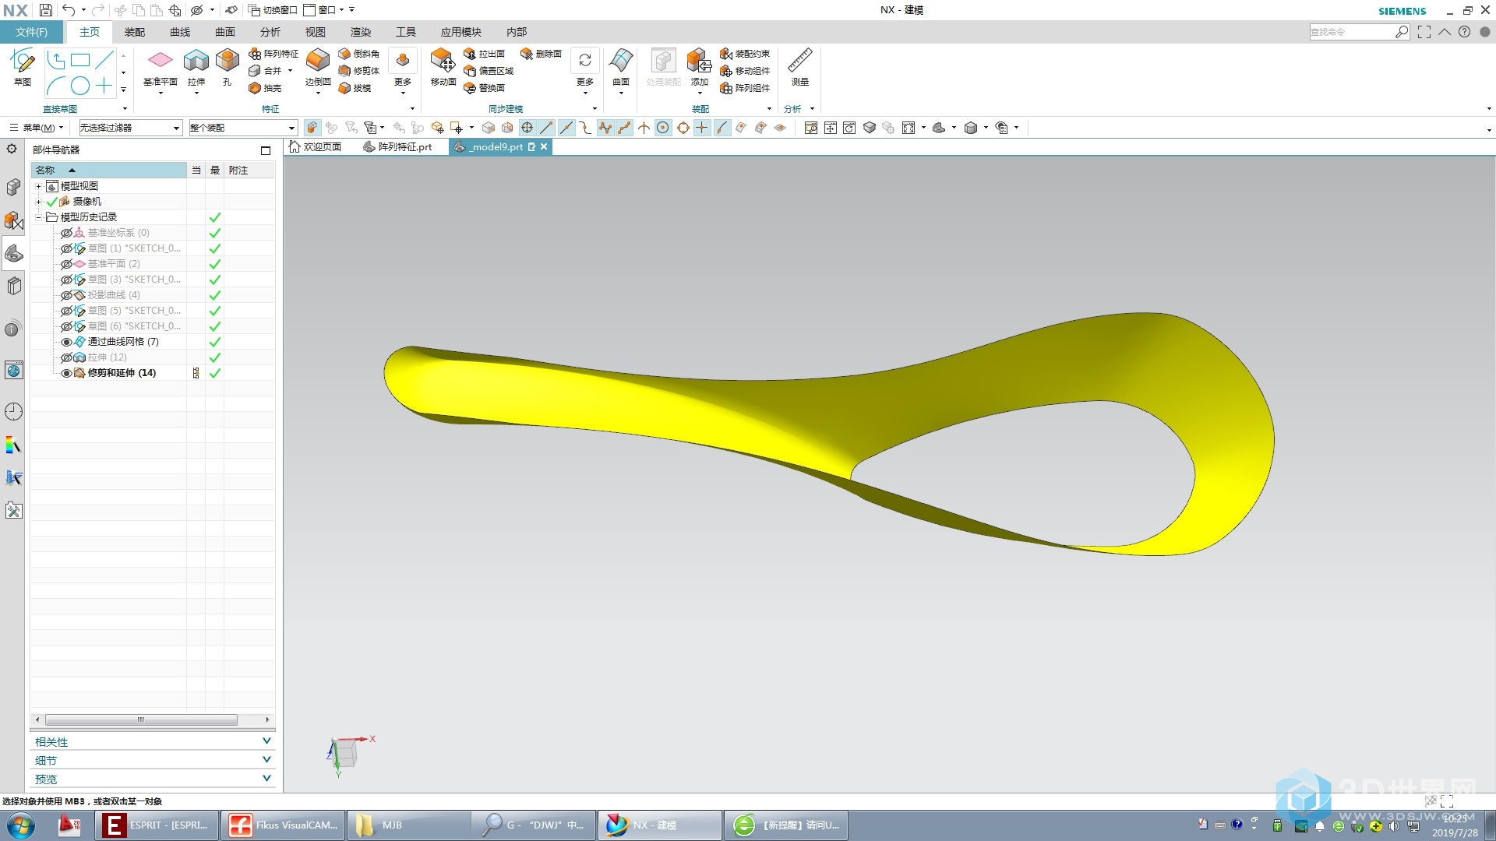Open the 草图 (Sketch) tool
This screenshot has width=1496, height=841.
pyautogui.click(x=23, y=66)
